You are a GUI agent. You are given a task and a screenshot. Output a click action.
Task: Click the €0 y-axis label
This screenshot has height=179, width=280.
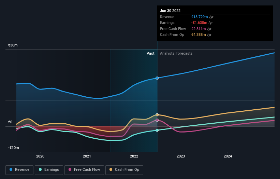(x=10, y=122)
